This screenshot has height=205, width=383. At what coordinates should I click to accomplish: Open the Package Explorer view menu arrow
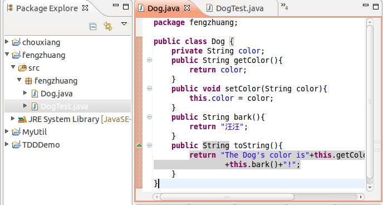[x=124, y=24]
